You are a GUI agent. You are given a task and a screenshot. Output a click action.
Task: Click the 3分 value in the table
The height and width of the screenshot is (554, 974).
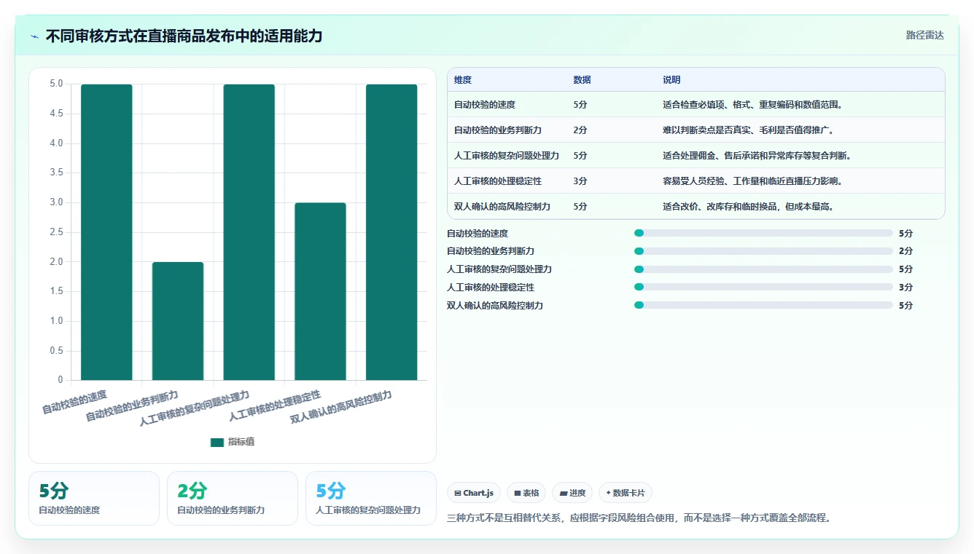(580, 181)
